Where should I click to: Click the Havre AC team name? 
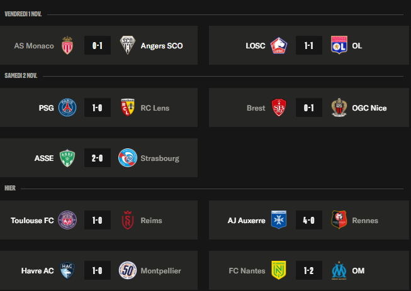pos(38,271)
